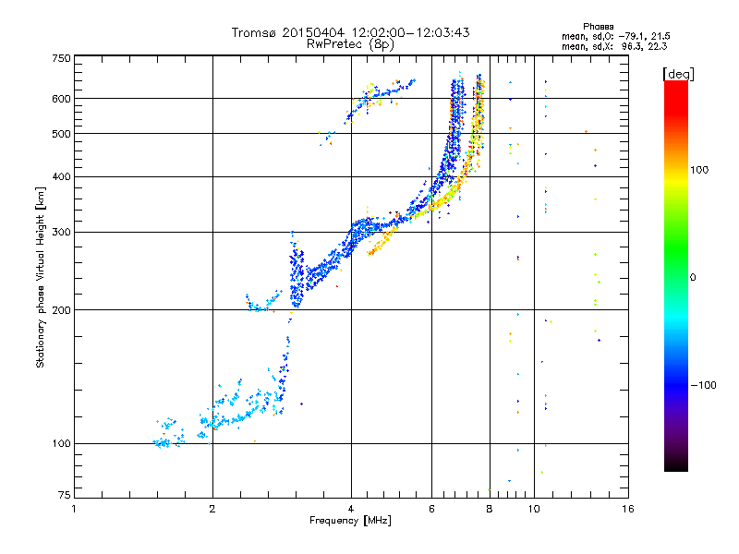Click the colorbar tick label '0'
Image resolution: width=739 pixels, height=554 pixels.
pyautogui.click(x=693, y=278)
